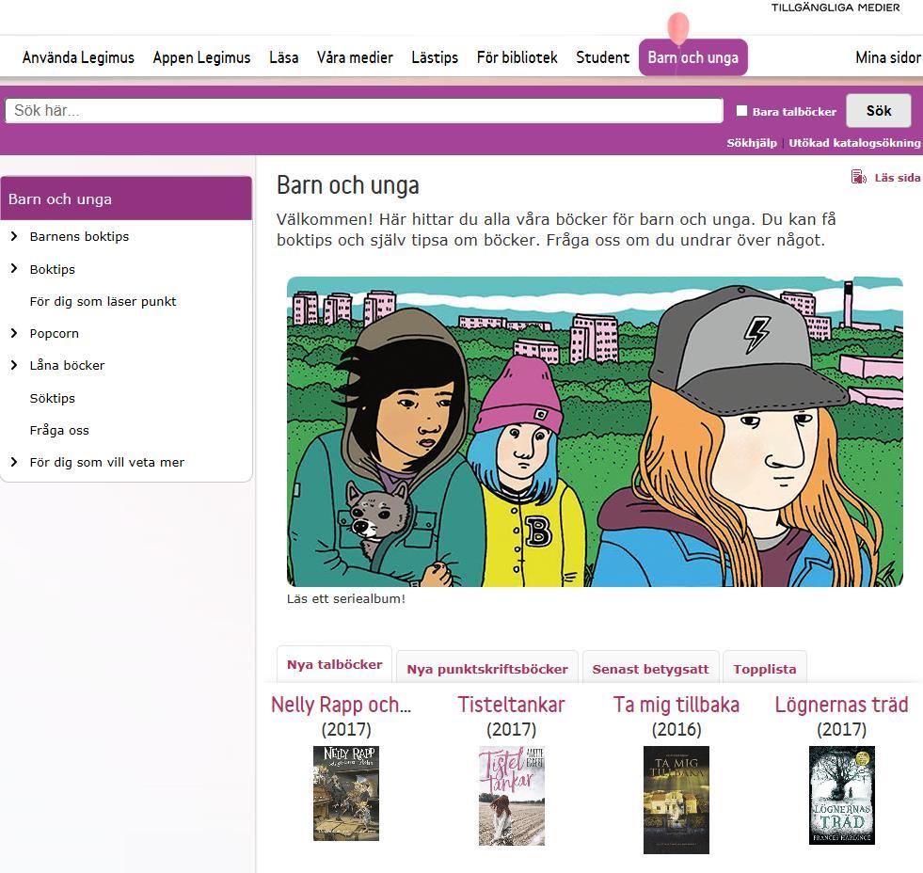
Task: Open Barnens boktips in sidebar
Action: tap(79, 237)
